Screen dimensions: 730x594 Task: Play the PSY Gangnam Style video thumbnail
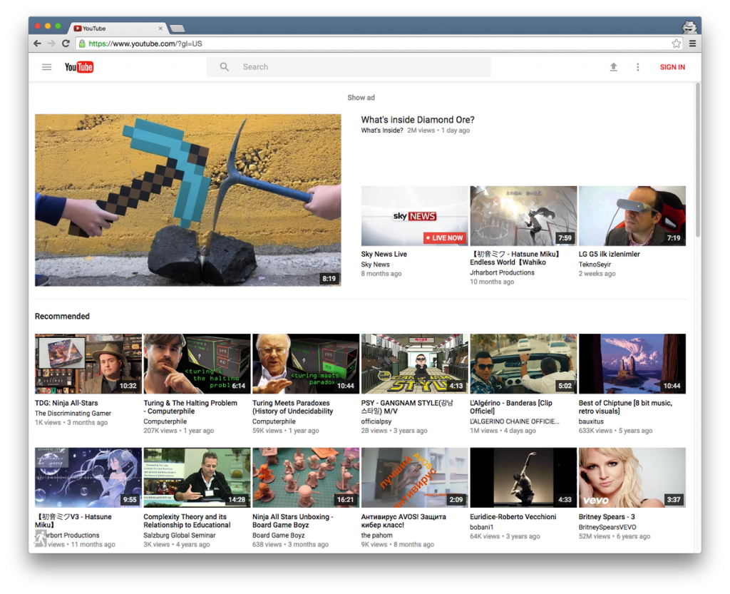coord(414,364)
